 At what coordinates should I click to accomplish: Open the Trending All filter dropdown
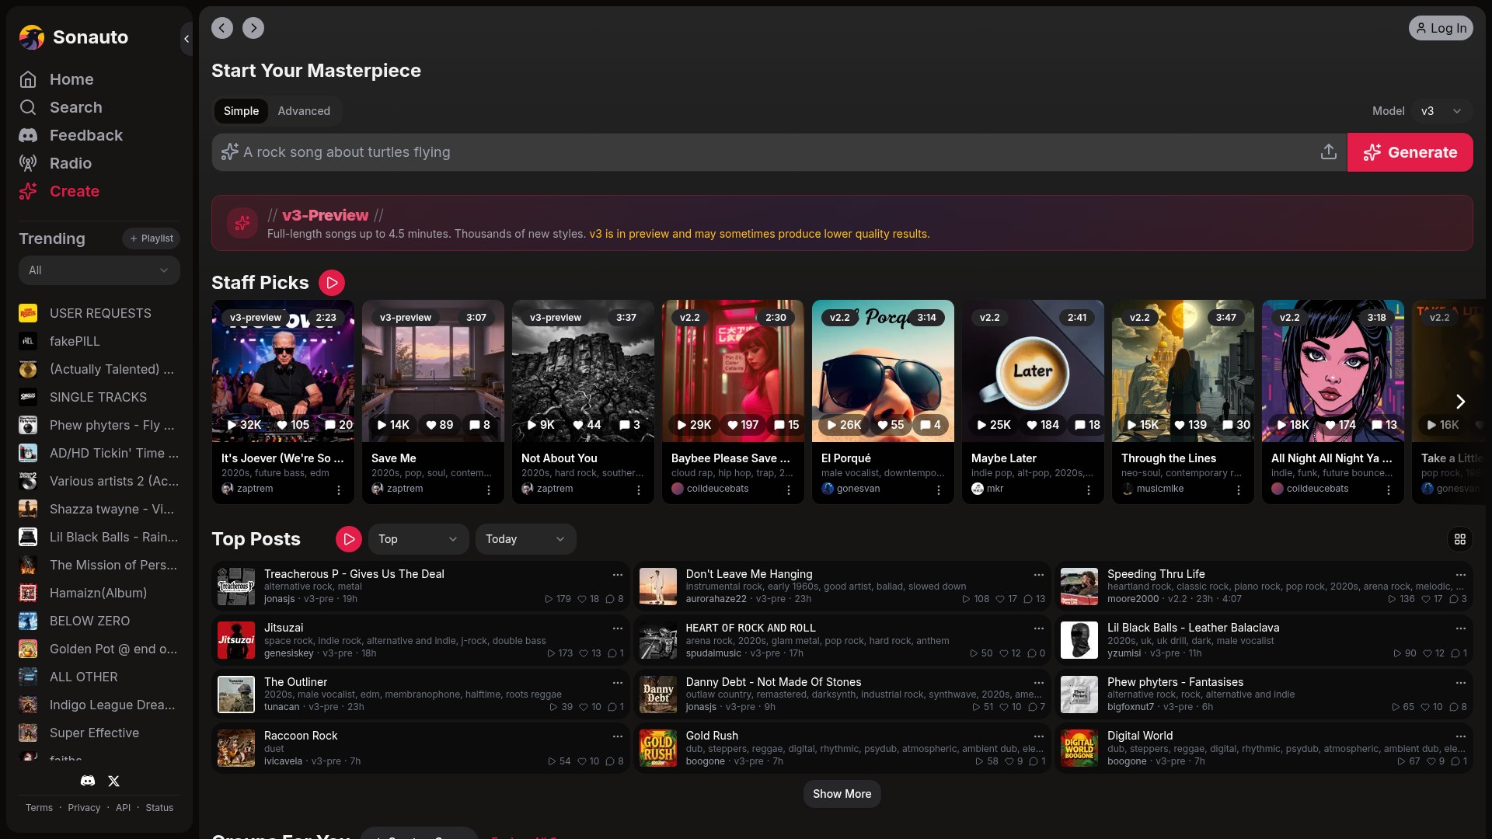(x=99, y=270)
